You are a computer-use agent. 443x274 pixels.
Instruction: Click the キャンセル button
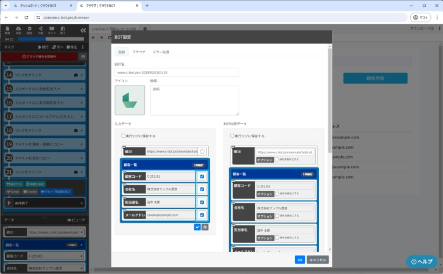pos(318,259)
